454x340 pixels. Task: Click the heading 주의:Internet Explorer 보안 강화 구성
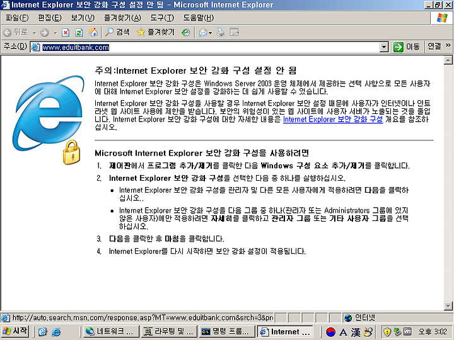point(195,71)
